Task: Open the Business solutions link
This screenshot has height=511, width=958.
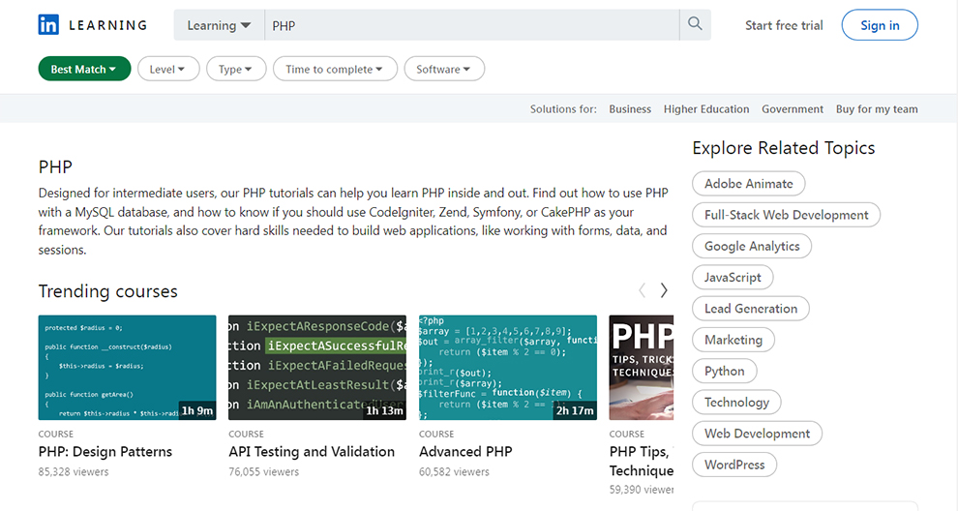Action: point(630,108)
